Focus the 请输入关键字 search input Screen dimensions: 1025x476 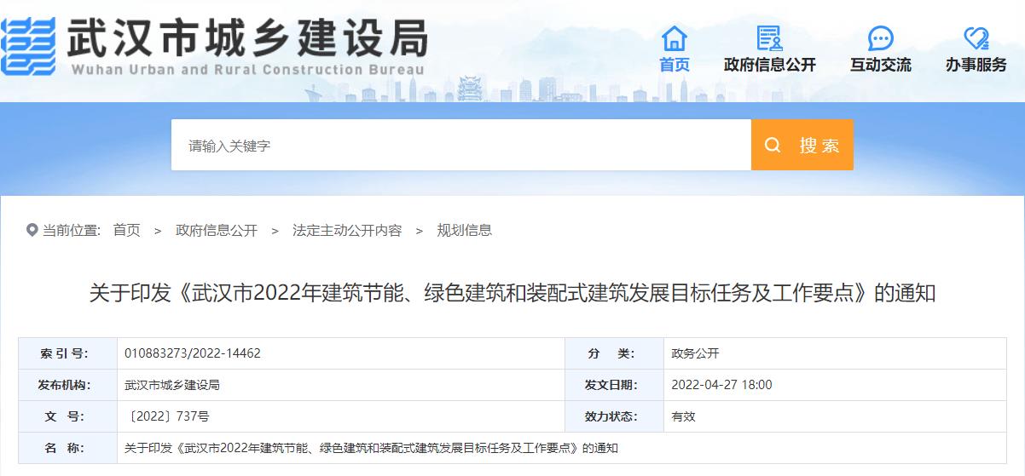point(461,145)
